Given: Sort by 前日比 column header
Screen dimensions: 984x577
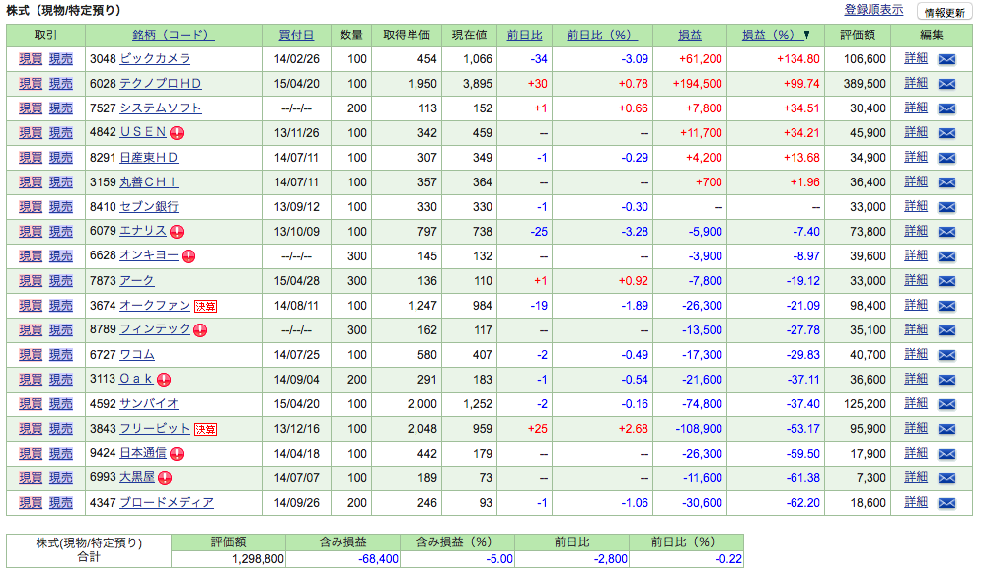Looking at the screenshot, I should tap(524, 36).
